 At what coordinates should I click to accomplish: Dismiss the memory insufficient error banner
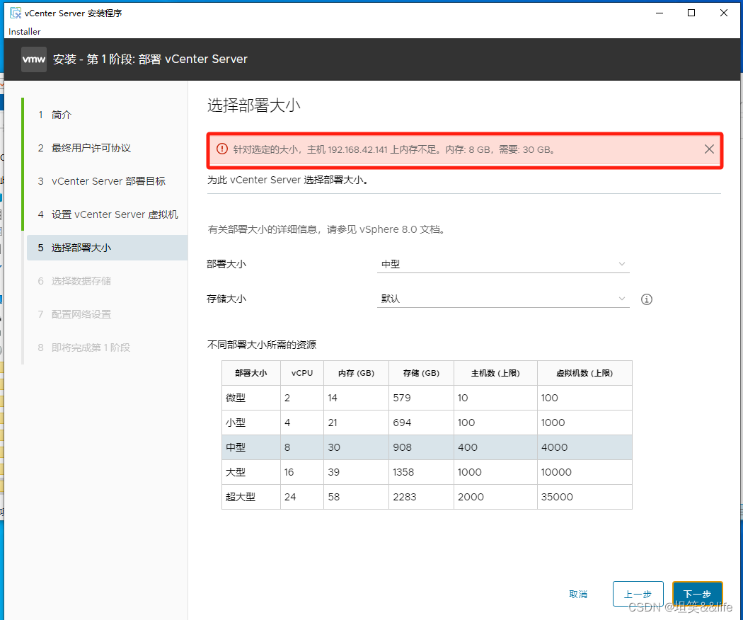click(709, 149)
